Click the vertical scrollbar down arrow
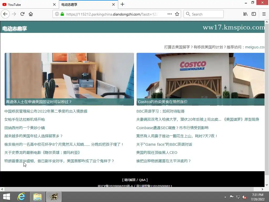 267,185
